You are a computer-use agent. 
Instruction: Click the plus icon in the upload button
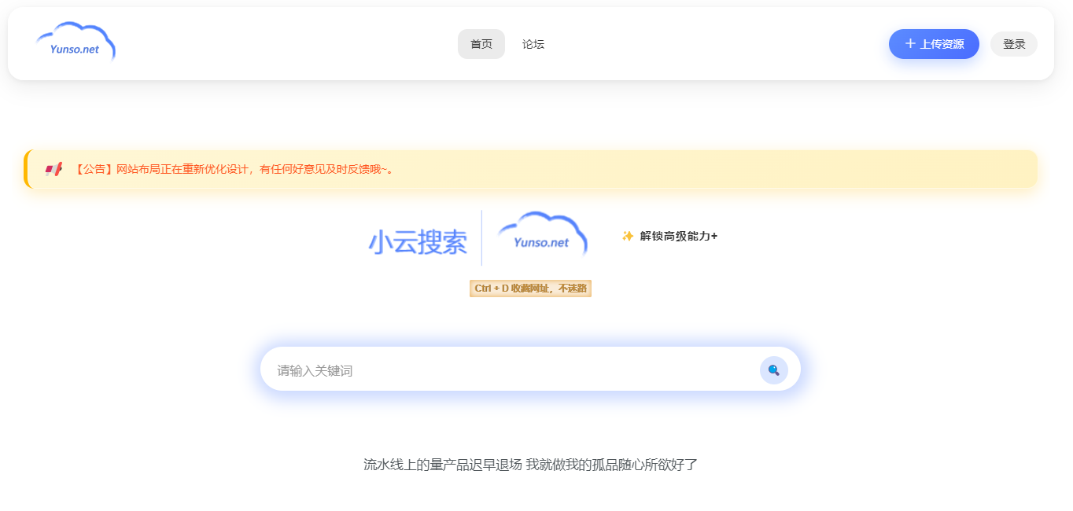point(910,44)
